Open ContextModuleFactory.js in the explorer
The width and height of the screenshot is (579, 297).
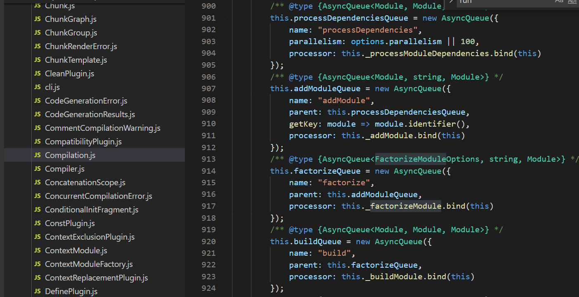[x=89, y=264]
